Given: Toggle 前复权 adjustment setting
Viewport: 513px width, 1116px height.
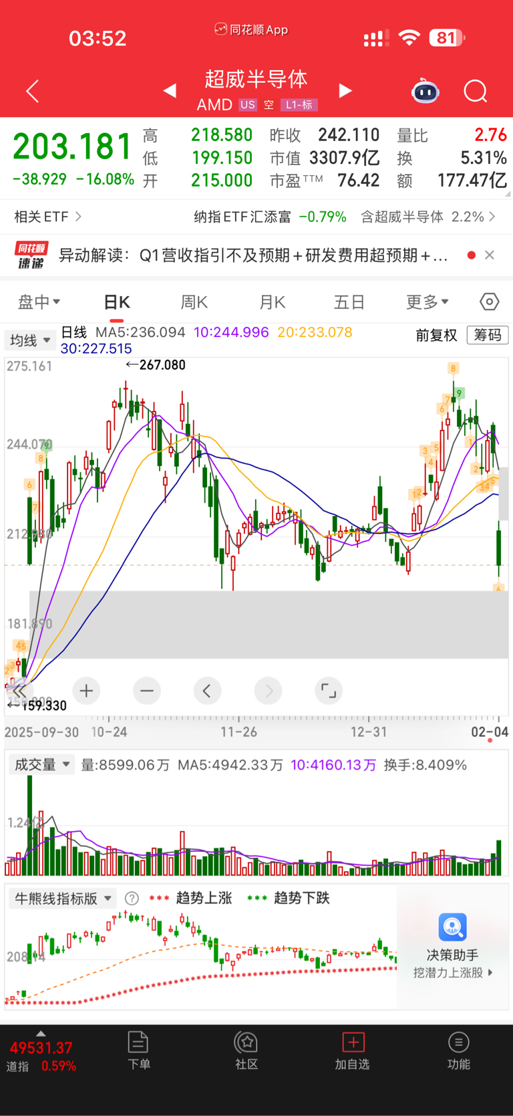Looking at the screenshot, I should point(436,335).
